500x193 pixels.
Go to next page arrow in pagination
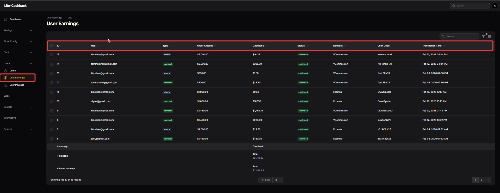tap(488, 180)
